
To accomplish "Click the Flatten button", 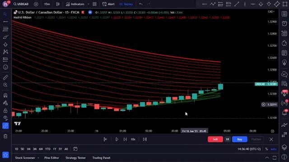I will (256, 139).
